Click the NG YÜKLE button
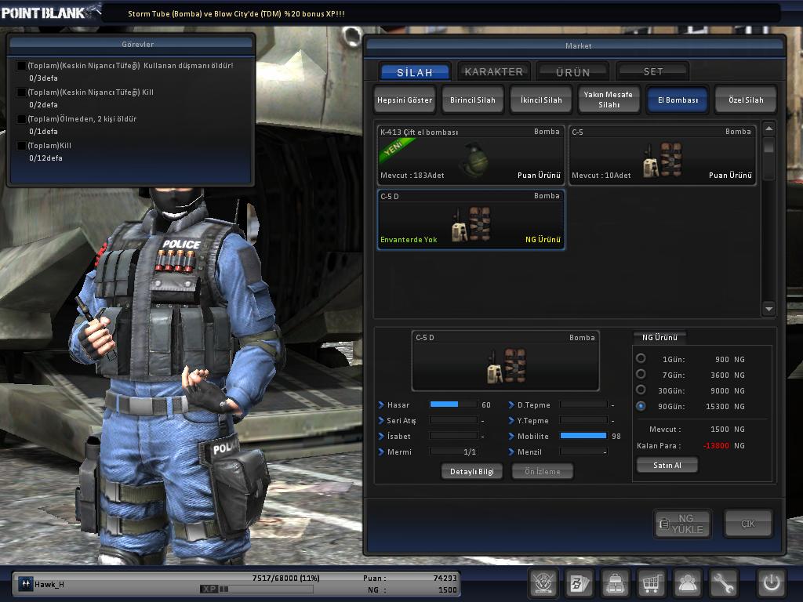Image resolution: width=803 pixels, height=602 pixels. [x=682, y=524]
